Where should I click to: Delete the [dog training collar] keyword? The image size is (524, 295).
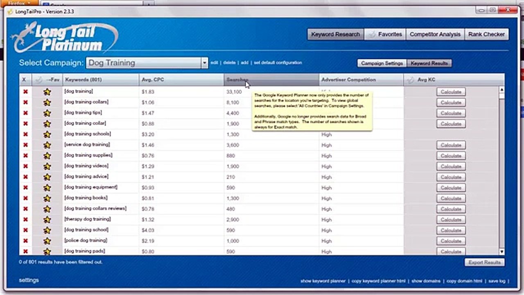tap(25, 124)
